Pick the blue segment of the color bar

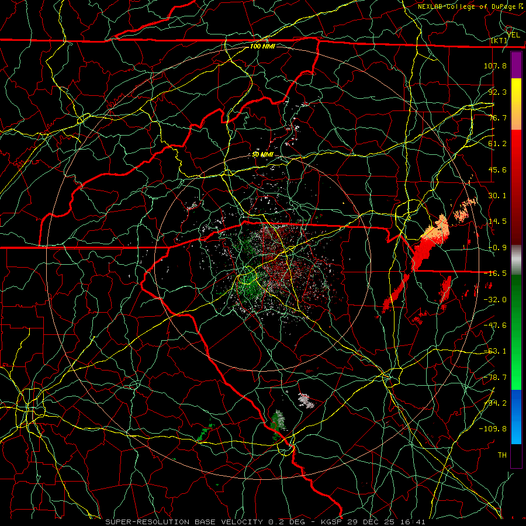(x=516, y=417)
